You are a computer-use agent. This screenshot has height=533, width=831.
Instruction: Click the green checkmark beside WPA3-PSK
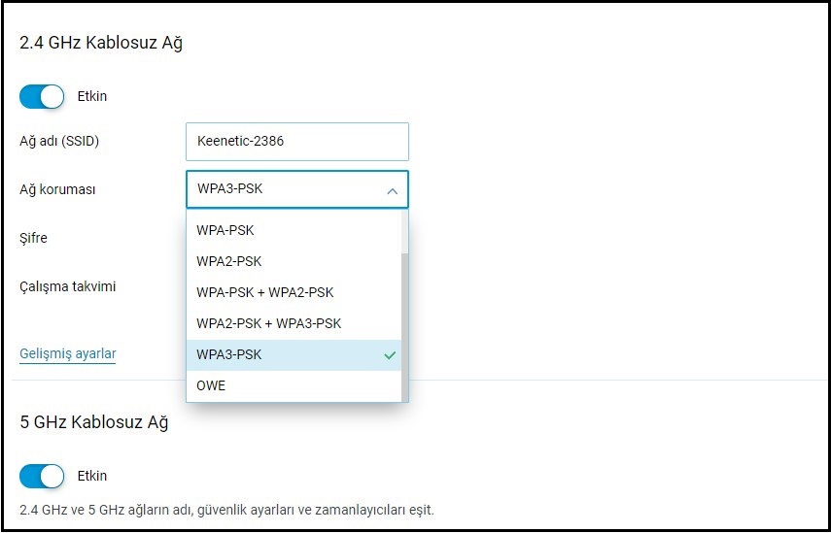pyautogui.click(x=390, y=355)
